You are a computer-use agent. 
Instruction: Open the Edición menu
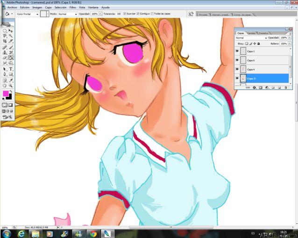pos(25,7)
